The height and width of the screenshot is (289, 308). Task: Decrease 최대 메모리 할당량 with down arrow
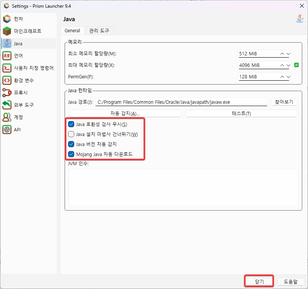point(288,65)
